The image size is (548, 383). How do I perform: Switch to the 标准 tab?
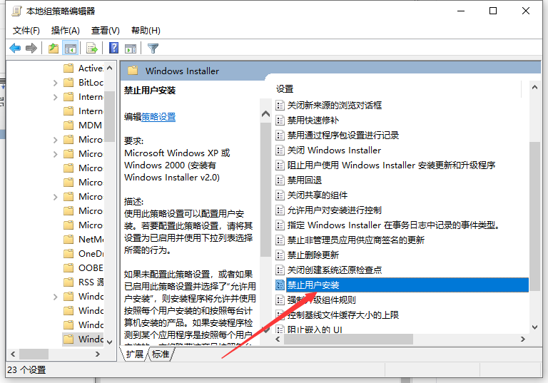click(161, 354)
